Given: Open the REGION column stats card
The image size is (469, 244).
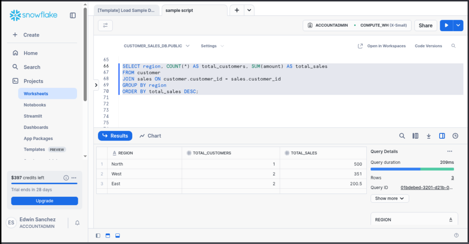Looking at the screenshot, I should (x=414, y=219).
